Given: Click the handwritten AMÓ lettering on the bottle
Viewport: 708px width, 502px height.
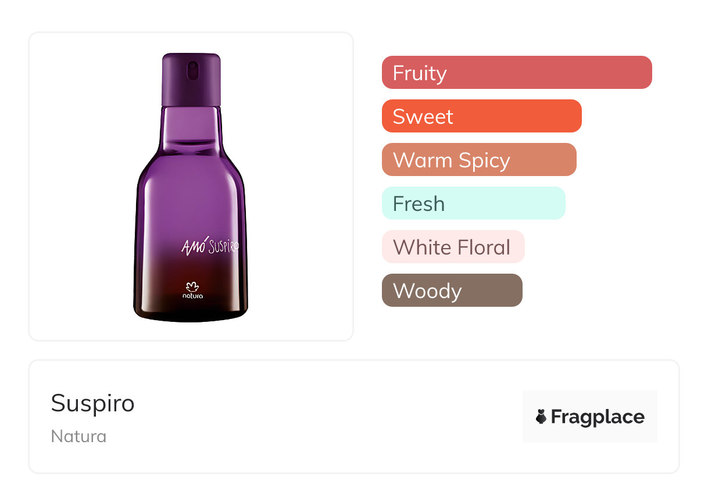Looking at the screenshot, I should [x=192, y=246].
